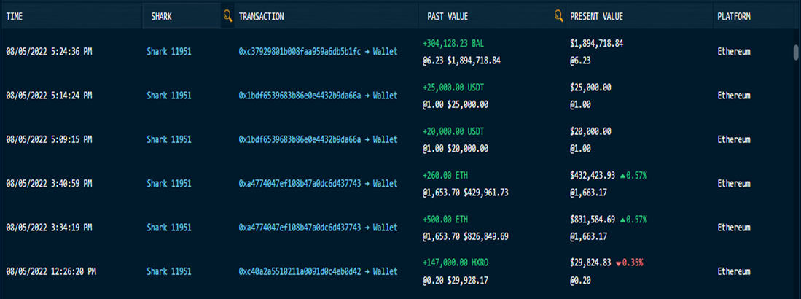The width and height of the screenshot is (801, 299).
Task: Click +500.00 ETH past value
Action: pos(445,220)
